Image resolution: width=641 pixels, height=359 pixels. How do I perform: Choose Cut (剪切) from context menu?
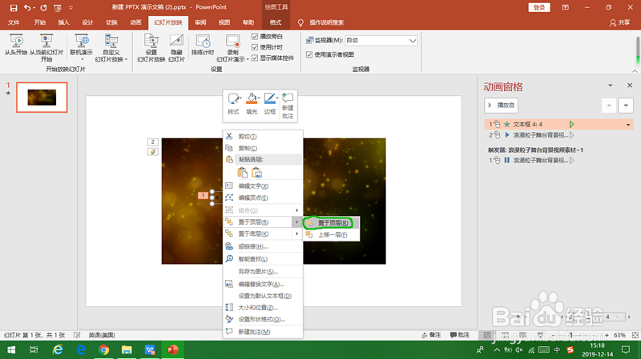(263, 137)
